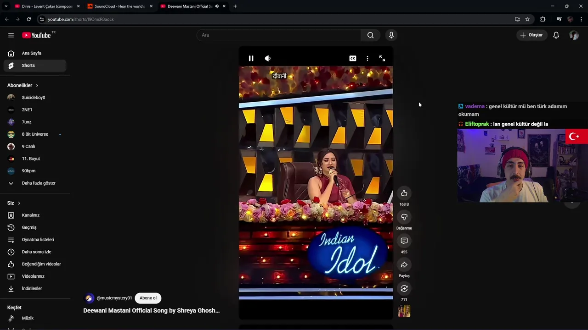The image size is (588, 330).
Task: Go to the YouTube logo home
Action: pyautogui.click(x=36, y=35)
